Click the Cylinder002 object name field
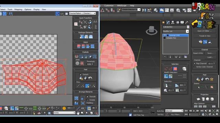 pyautogui.click(x=174, y=27)
